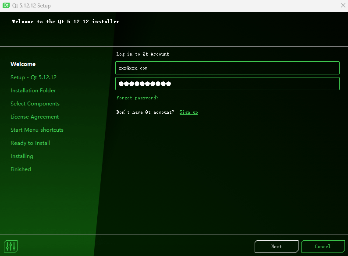Click the Don't have Qt account? text
Image resolution: width=348 pixels, height=256 pixels.
[146, 112]
